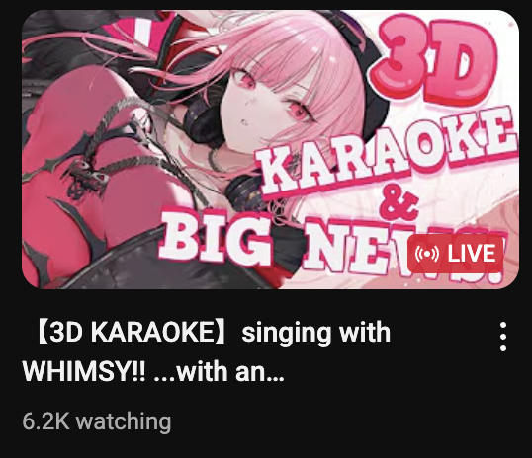Click the 'singing with' title text
The height and width of the screenshot is (458, 532).
point(315,333)
